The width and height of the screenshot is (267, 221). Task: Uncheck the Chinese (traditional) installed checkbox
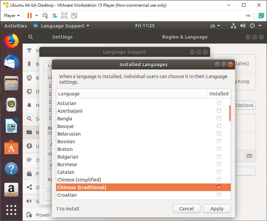click(219, 187)
